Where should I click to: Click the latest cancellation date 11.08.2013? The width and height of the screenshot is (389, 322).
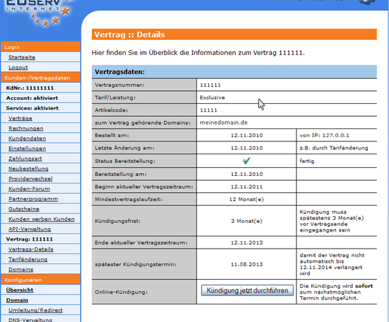(x=247, y=264)
